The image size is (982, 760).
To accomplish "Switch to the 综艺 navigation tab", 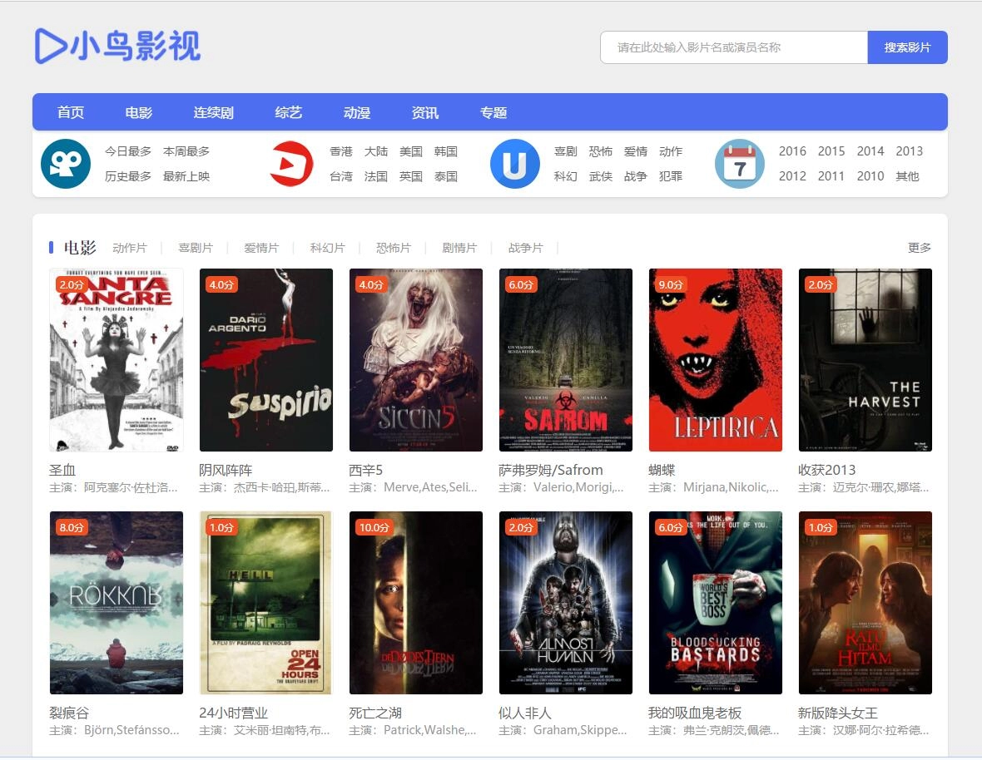I will [289, 113].
